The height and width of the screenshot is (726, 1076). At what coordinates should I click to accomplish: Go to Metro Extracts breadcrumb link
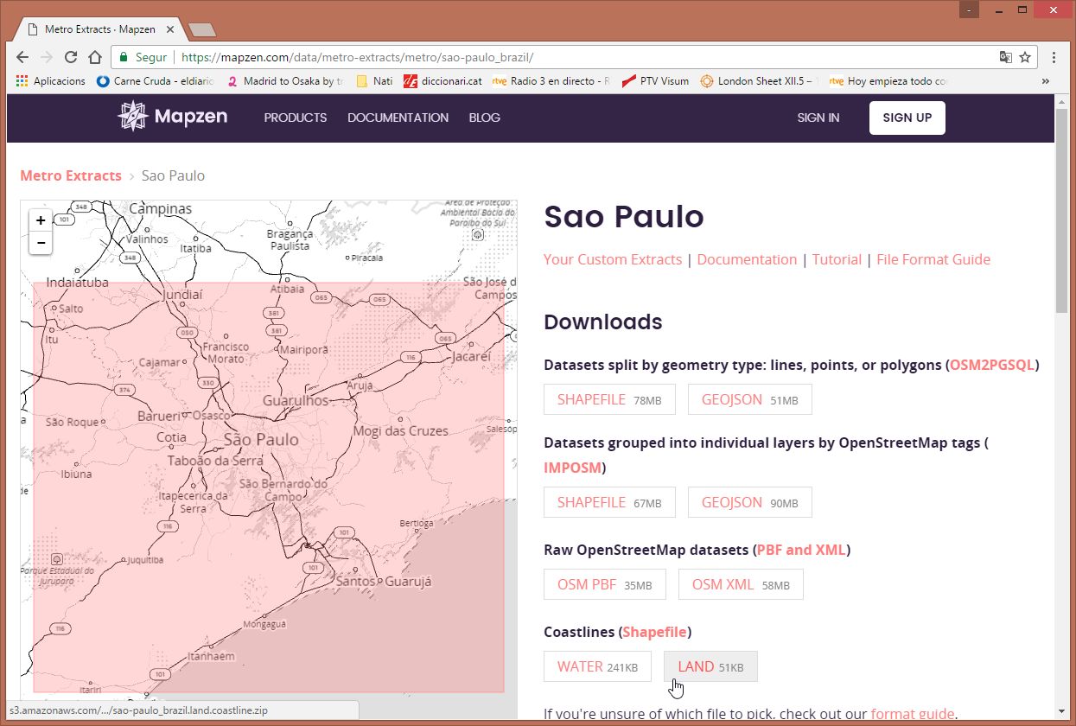click(71, 175)
